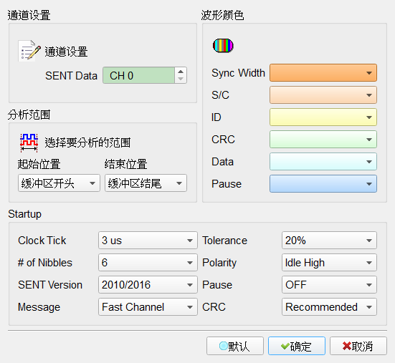Click the S/C label

click(220, 95)
